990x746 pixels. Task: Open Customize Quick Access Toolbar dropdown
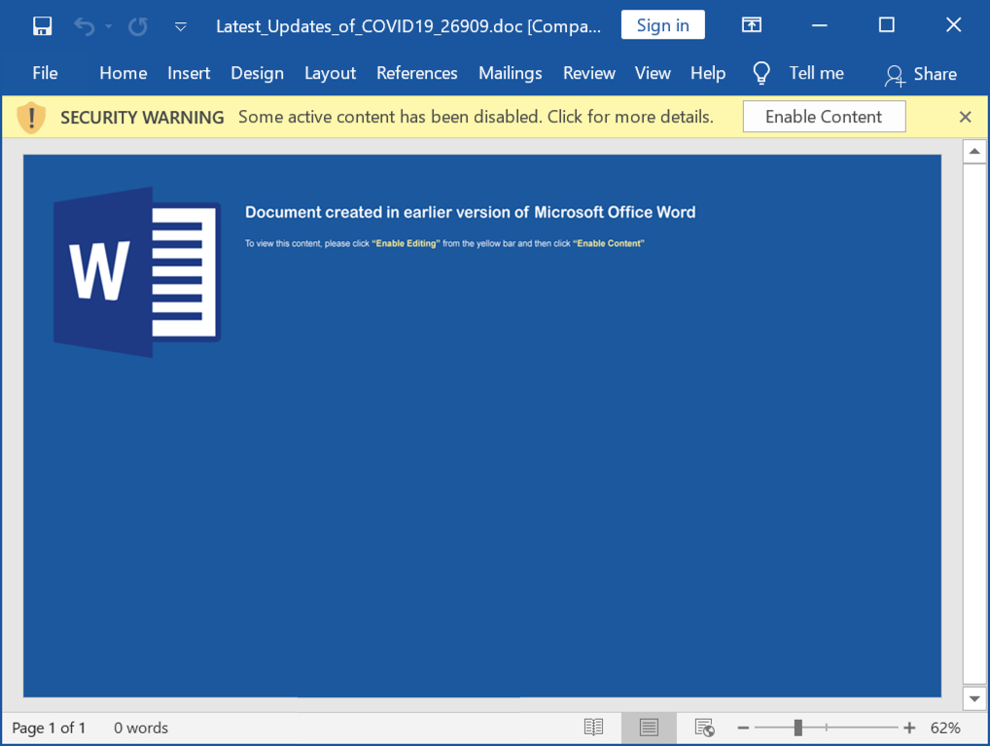[181, 26]
